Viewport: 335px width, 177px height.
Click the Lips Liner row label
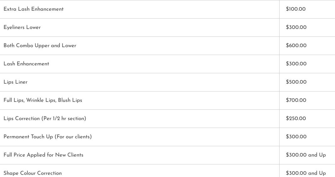[x=15, y=82]
